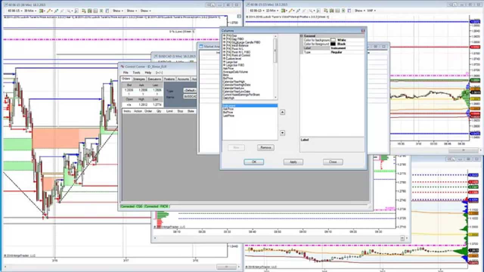
Task: Select CalendarYearHigh in available columns list
Action: click(234, 82)
